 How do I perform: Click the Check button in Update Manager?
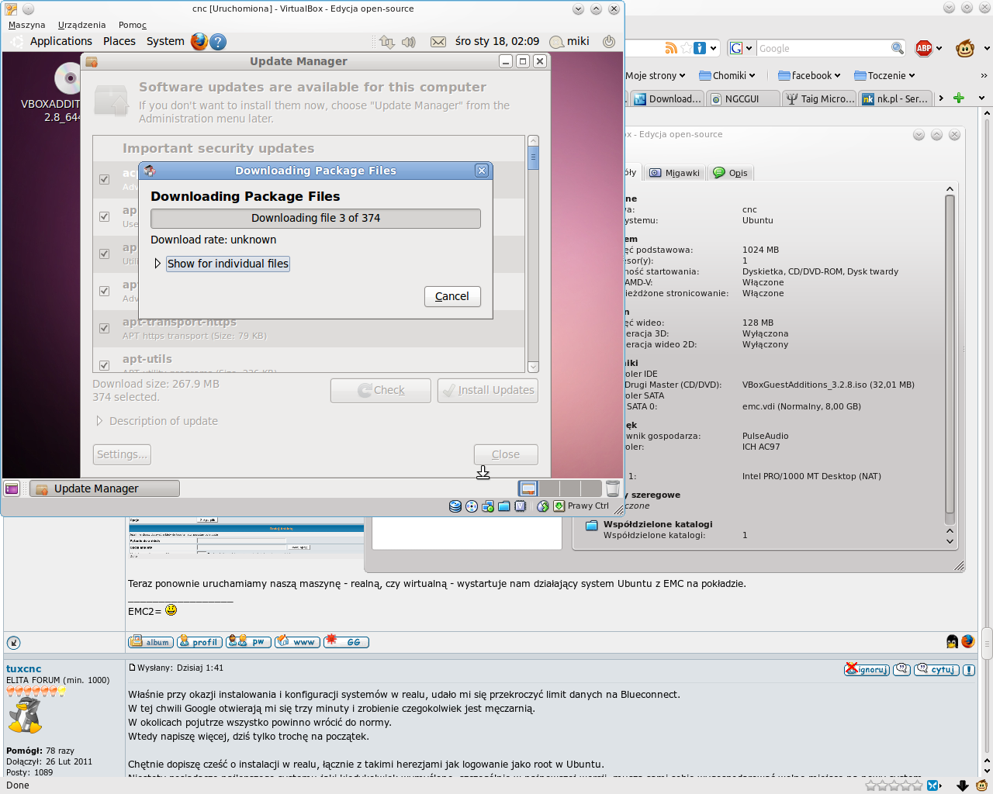click(x=381, y=391)
